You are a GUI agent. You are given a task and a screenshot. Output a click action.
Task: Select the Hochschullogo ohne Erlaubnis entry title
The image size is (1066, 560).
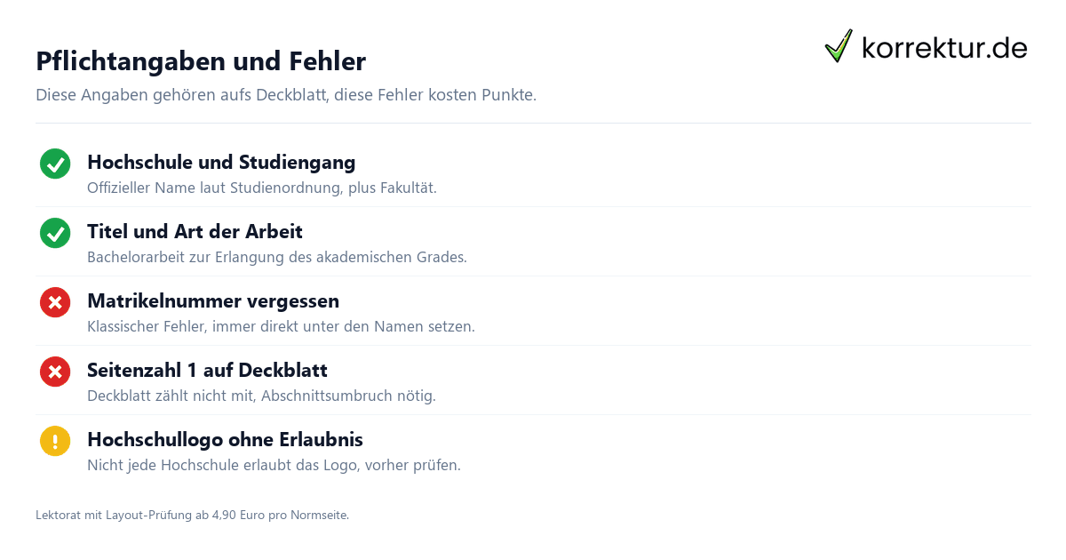click(x=225, y=440)
